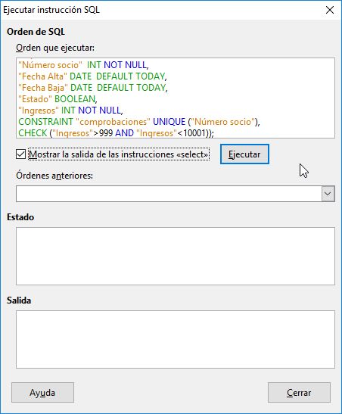Screen dimensions: 342x414
Task: Click the 'Salida' section heading
Action: pos(19,300)
